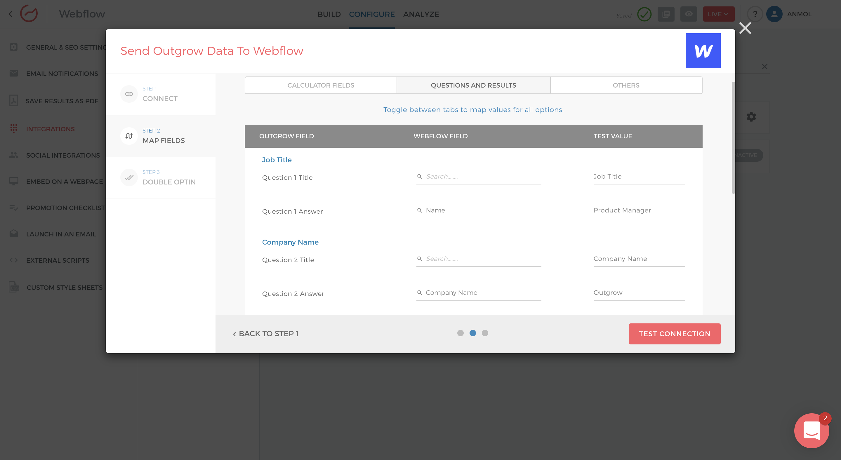Click the Webflow logo icon in dialog
The height and width of the screenshot is (460, 841).
pos(703,50)
